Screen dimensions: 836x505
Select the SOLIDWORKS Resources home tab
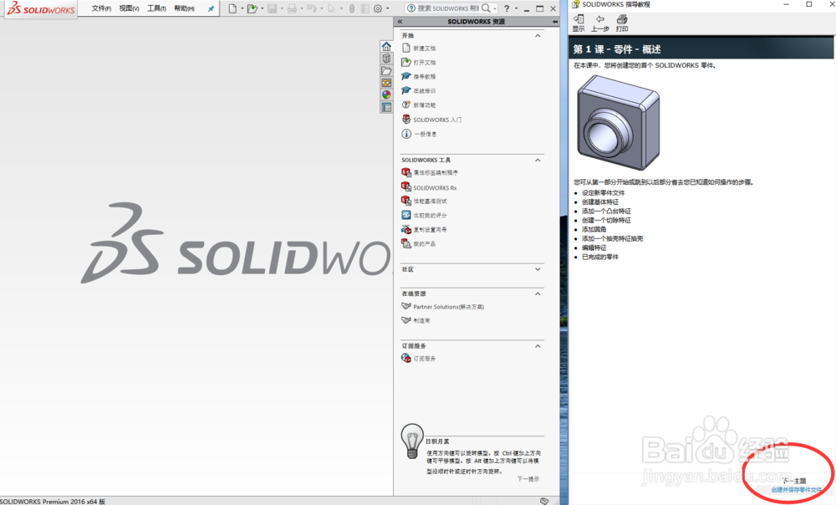(x=386, y=46)
